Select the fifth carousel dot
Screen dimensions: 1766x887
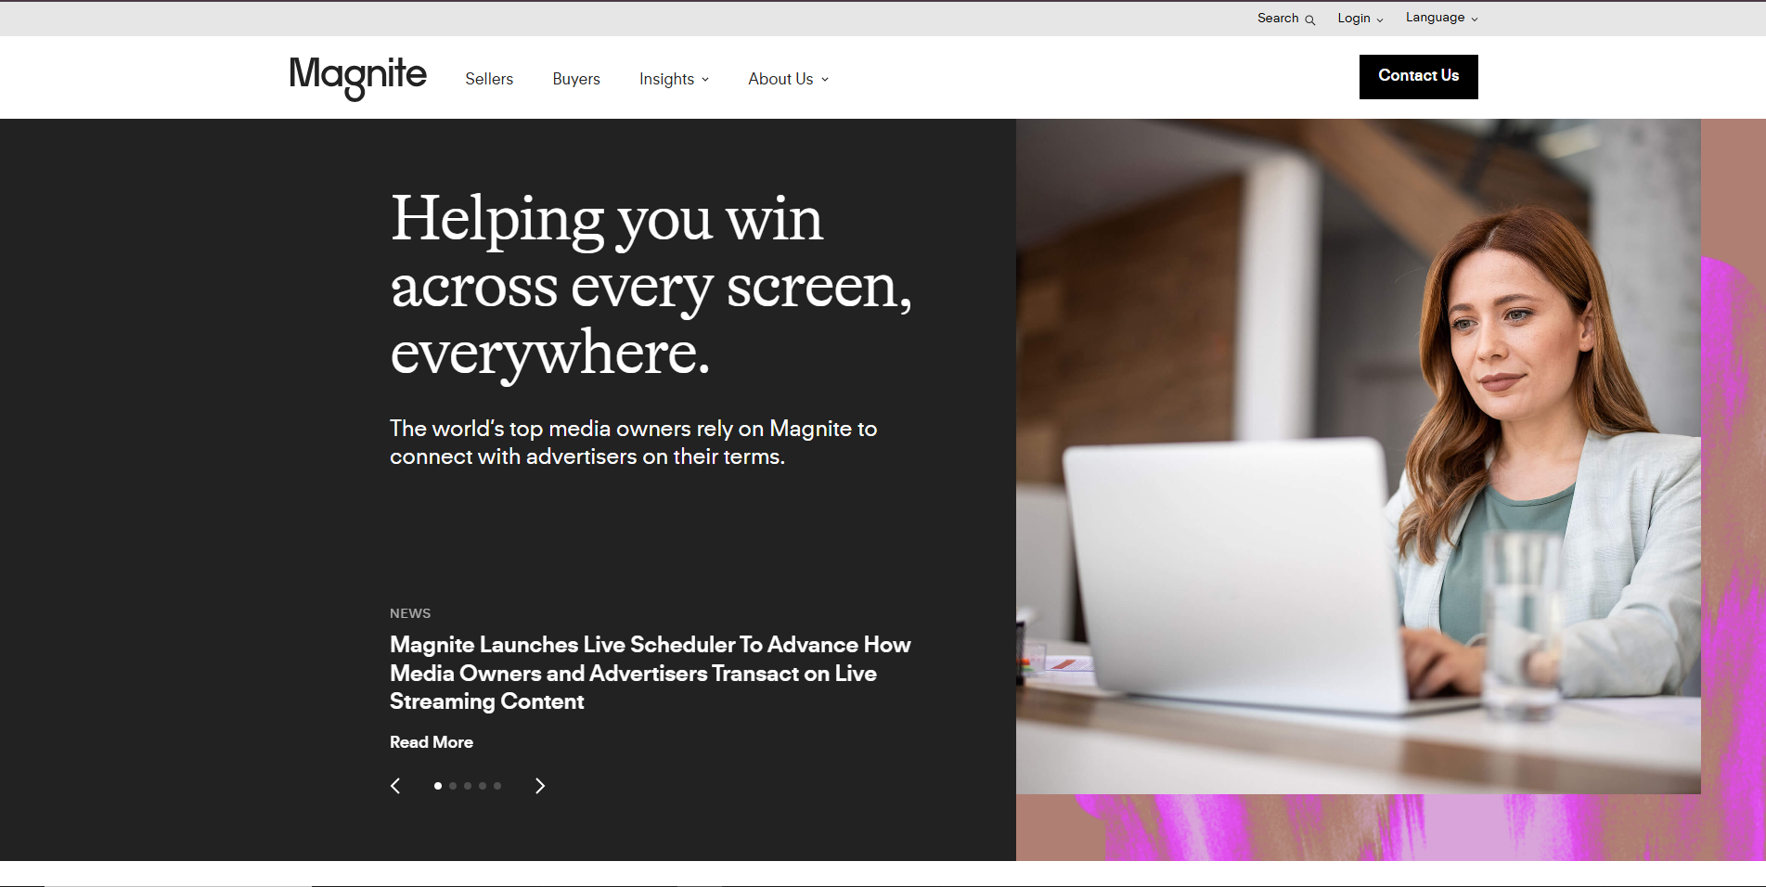click(x=497, y=786)
